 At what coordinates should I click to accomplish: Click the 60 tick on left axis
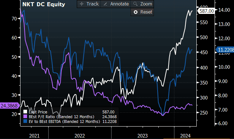14,38
